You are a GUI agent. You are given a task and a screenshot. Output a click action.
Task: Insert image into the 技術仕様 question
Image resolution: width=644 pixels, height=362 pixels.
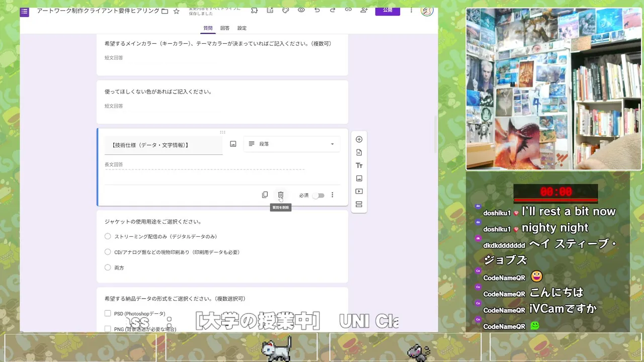pyautogui.click(x=233, y=144)
